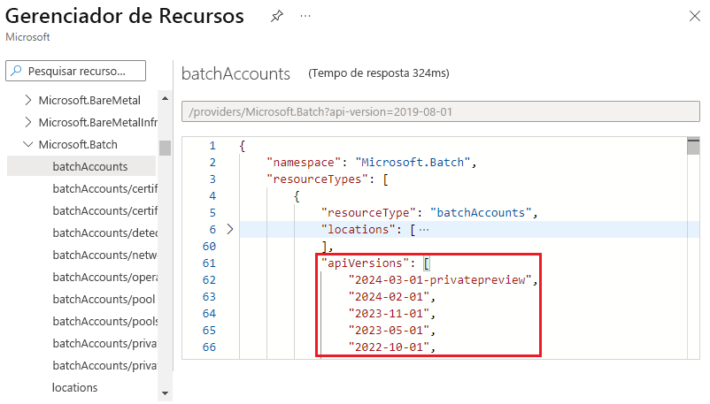Click the tree scrollbar down arrow
The image size is (710, 404).
(165, 392)
